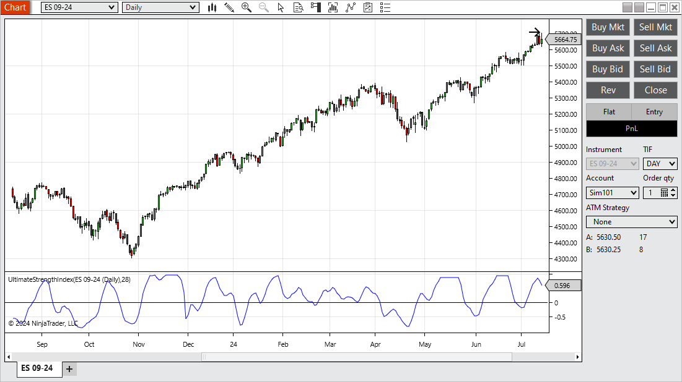Open the Indicators line graph icon
This screenshot has width=682, height=382.
[x=351, y=7]
